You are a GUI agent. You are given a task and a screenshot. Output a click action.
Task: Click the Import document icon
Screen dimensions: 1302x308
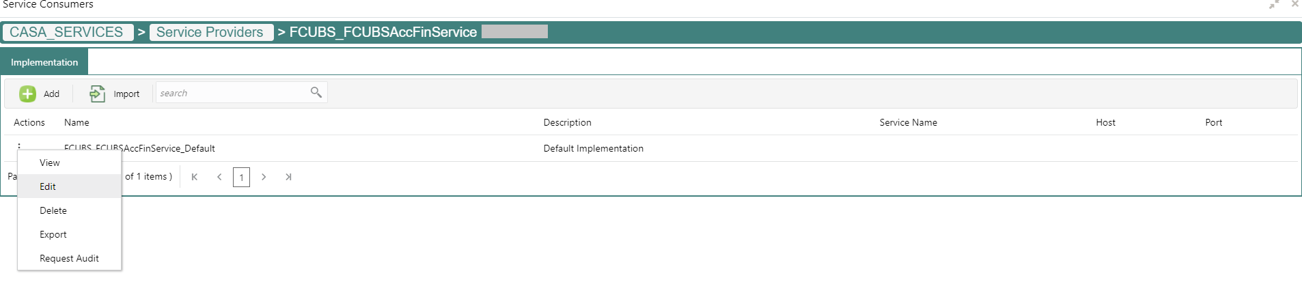click(97, 94)
